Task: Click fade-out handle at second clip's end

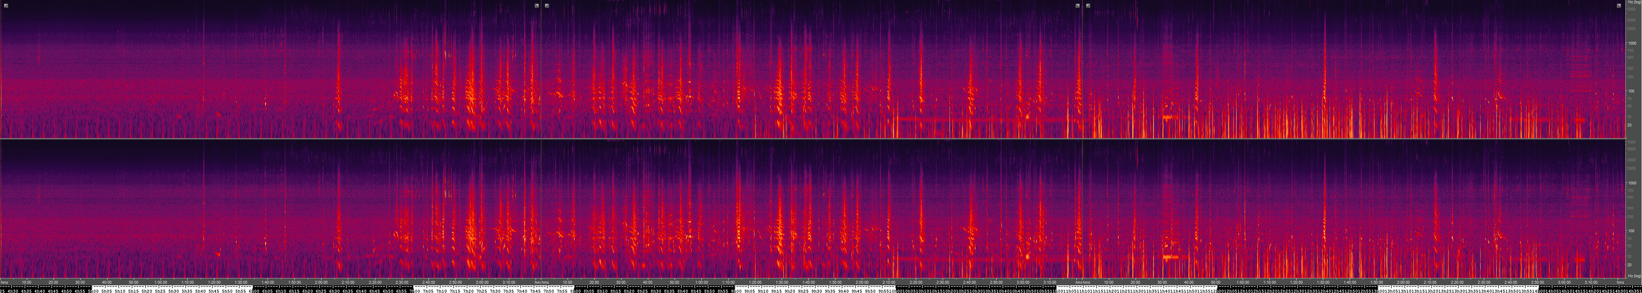Action: tap(1078, 6)
